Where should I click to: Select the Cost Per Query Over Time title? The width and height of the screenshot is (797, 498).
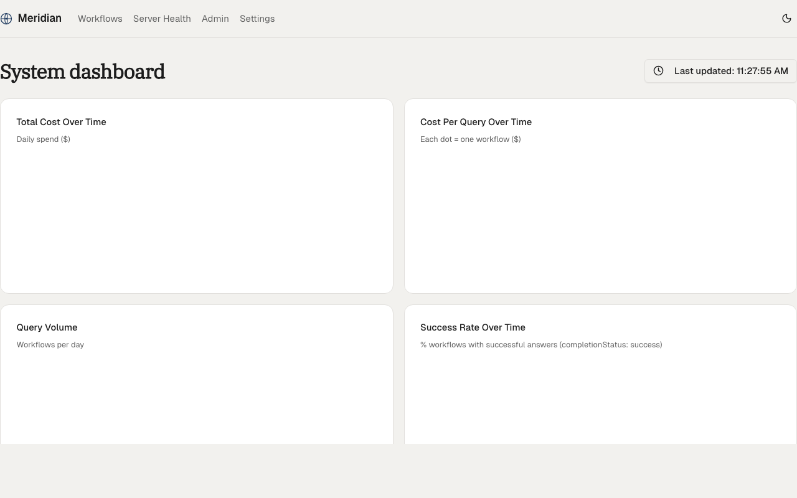click(x=476, y=122)
